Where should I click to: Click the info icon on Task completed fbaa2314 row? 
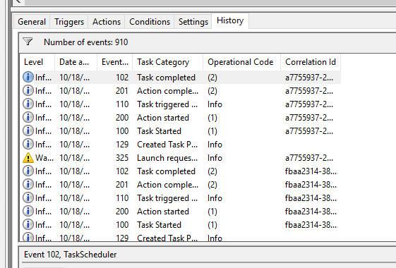point(28,171)
